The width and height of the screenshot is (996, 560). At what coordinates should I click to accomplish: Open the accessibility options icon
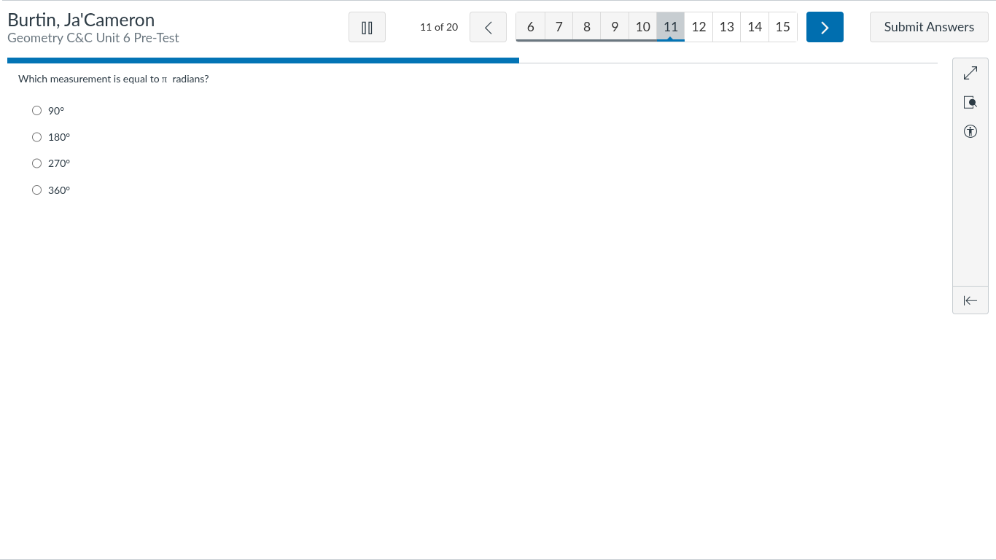[x=970, y=131]
